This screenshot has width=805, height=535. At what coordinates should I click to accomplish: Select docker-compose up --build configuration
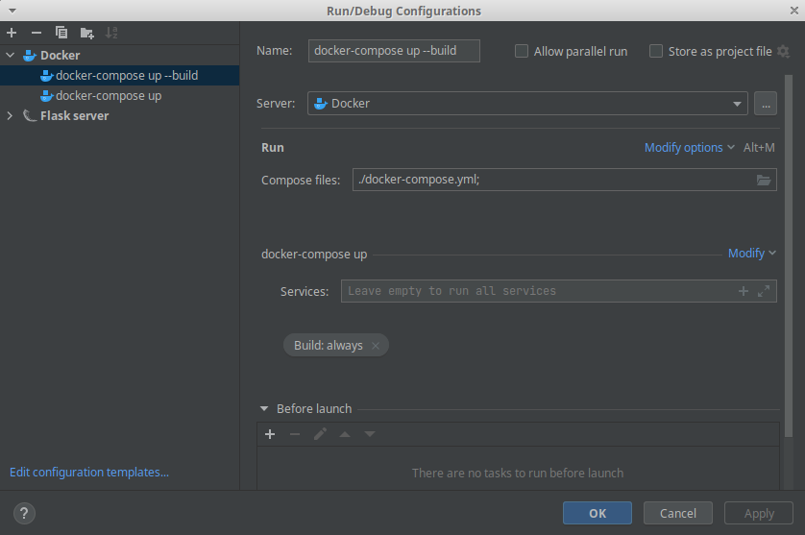[x=120, y=76]
